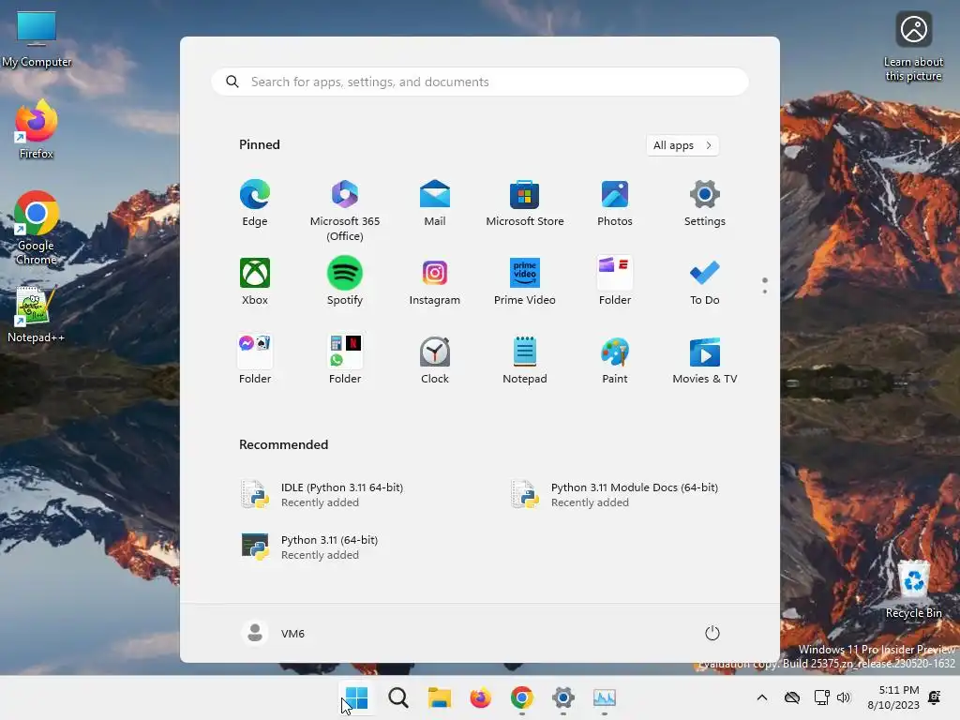Screen dimensions: 960x720
Task: Select the Recycle Bin desktop icon
Action: [913, 589]
